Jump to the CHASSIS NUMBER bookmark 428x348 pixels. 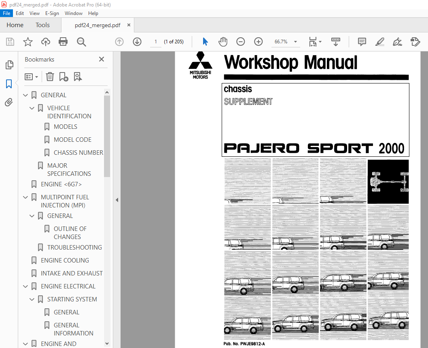[78, 153]
